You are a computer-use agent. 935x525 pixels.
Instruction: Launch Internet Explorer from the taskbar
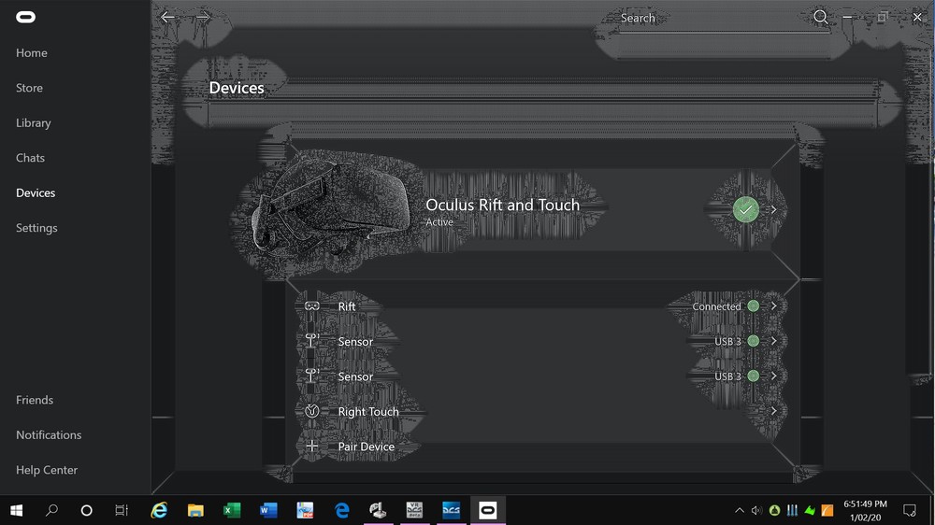pos(159,510)
